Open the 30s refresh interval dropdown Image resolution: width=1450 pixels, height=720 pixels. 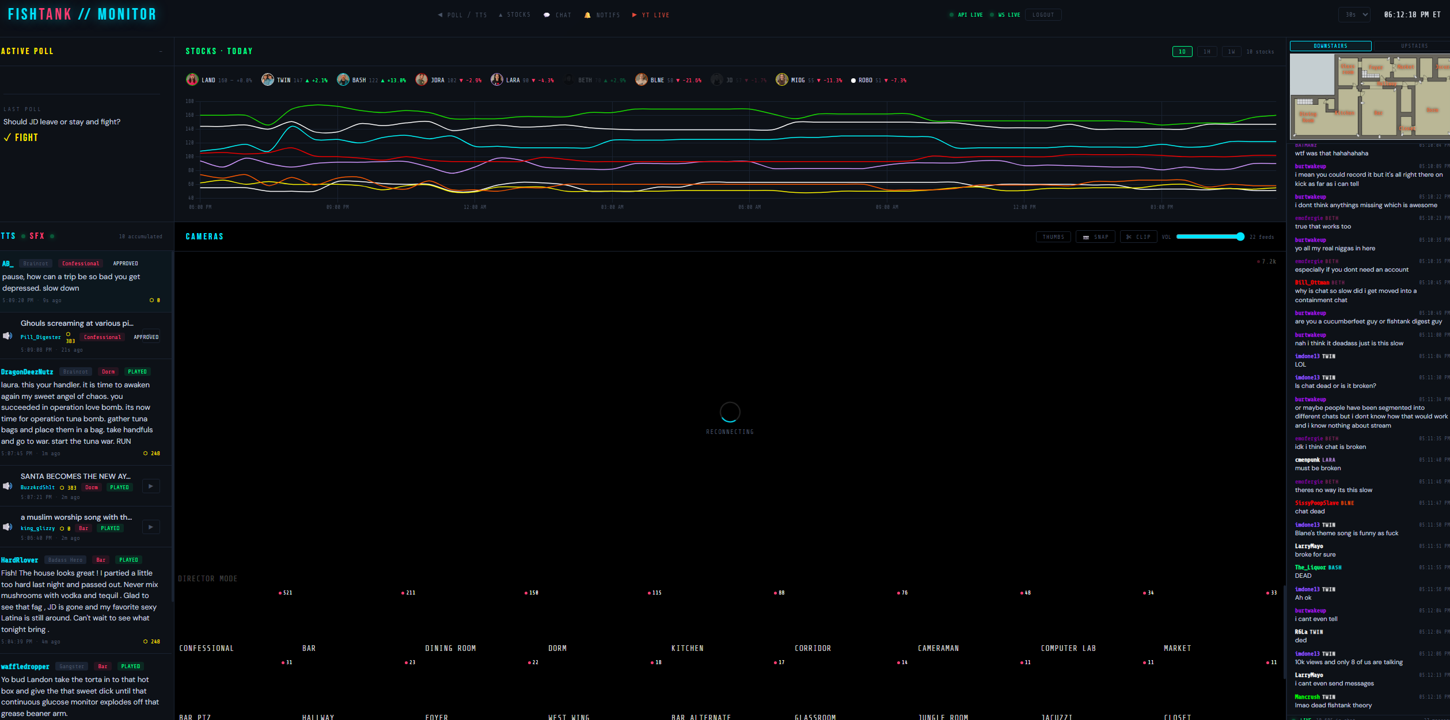1353,15
